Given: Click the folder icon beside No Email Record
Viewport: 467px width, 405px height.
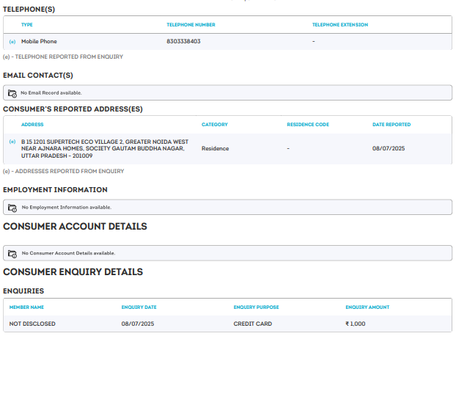Looking at the screenshot, I should (x=12, y=93).
